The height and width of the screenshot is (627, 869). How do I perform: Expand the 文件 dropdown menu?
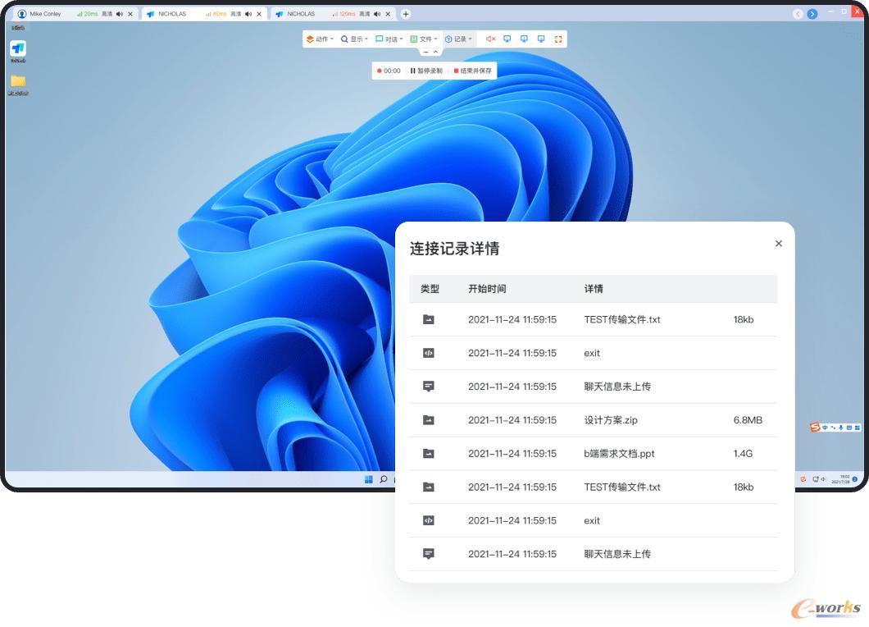click(x=423, y=39)
